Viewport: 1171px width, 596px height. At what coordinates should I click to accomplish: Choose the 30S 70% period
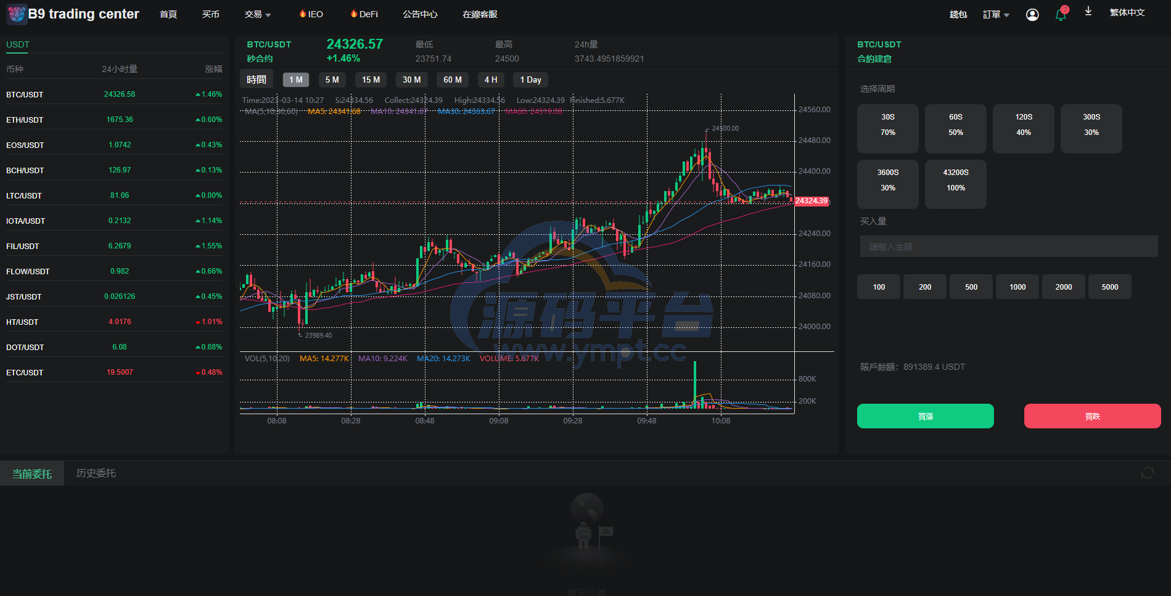click(888, 129)
